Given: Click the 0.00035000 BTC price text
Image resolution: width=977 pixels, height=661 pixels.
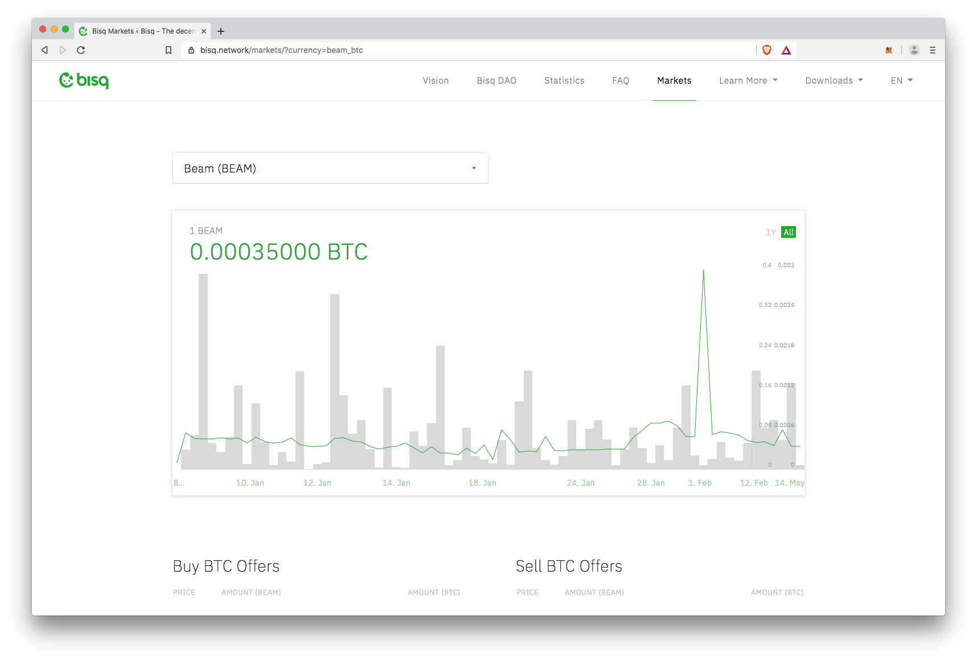Looking at the screenshot, I should (279, 252).
